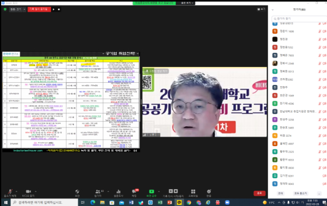Open File Explorer from taskbar
This screenshot has height=206, width=327.
[102, 202]
